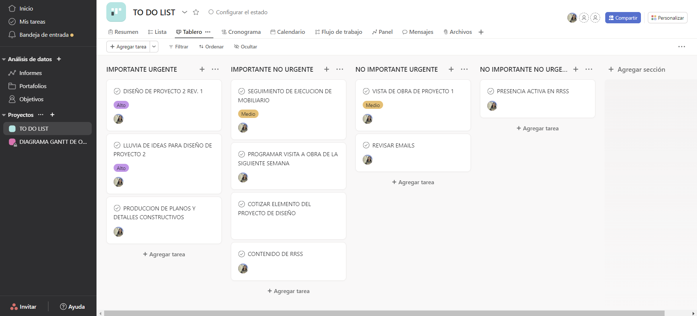
Task: Add task to NO IMPORTANTE NO URGE... via plus icon
Action: (576, 69)
